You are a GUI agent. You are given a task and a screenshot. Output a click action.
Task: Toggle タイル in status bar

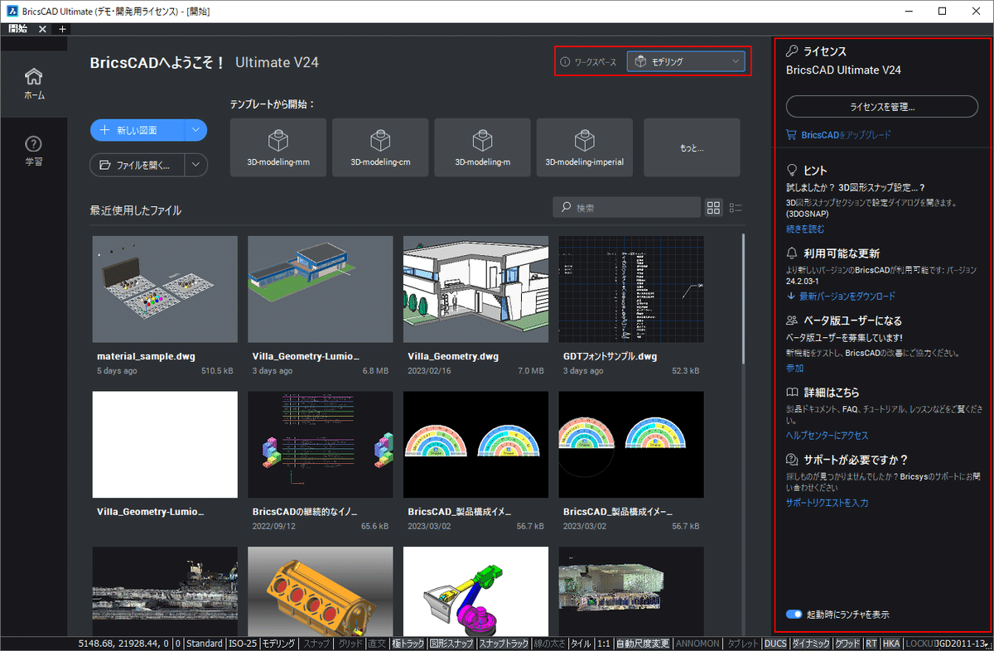581,644
